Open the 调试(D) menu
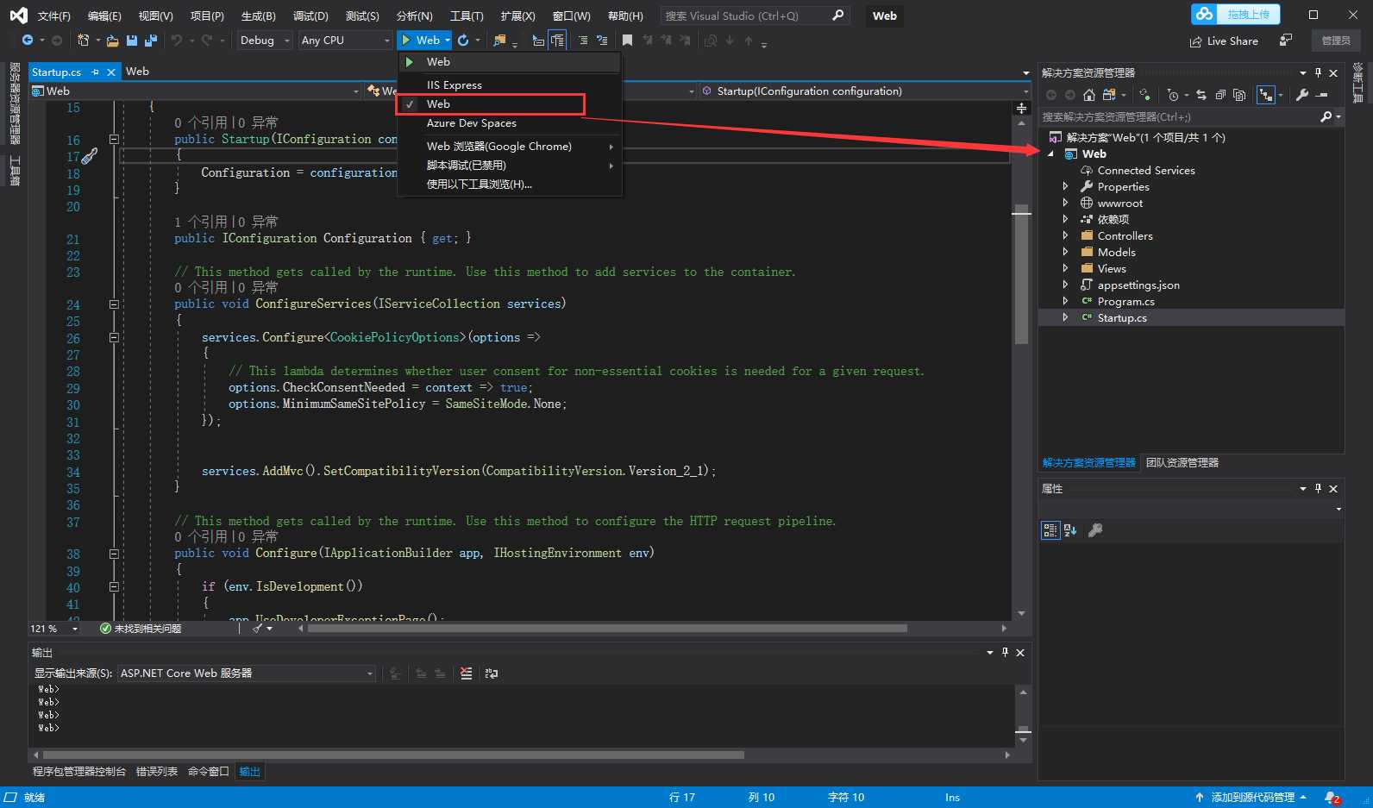1373x808 pixels. 310,16
